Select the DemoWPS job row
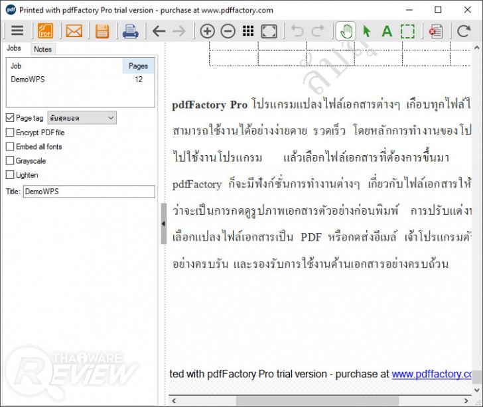Viewport: 483px width, 407px height. [80, 80]
